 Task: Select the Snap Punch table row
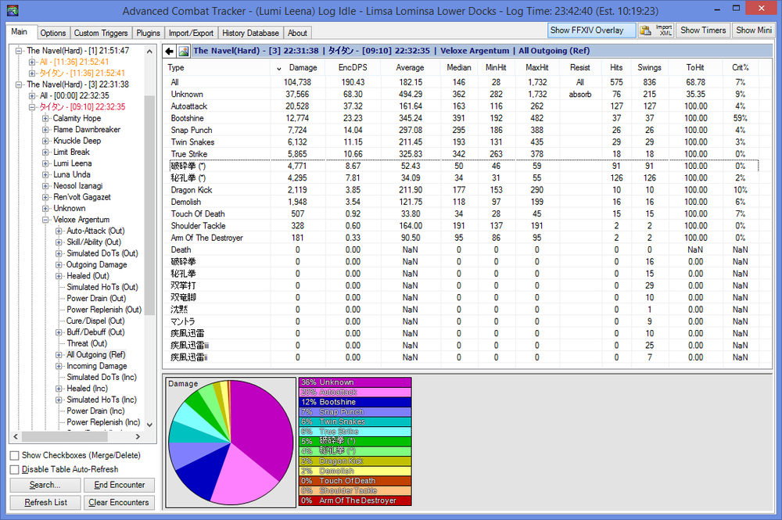pos(464,130)
